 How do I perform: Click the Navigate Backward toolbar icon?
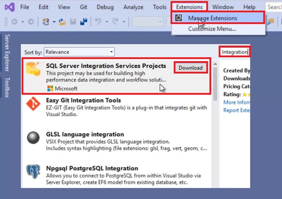click(15, 22)
